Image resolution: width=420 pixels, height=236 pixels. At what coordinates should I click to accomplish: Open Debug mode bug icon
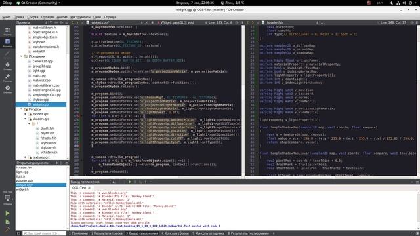7,65
